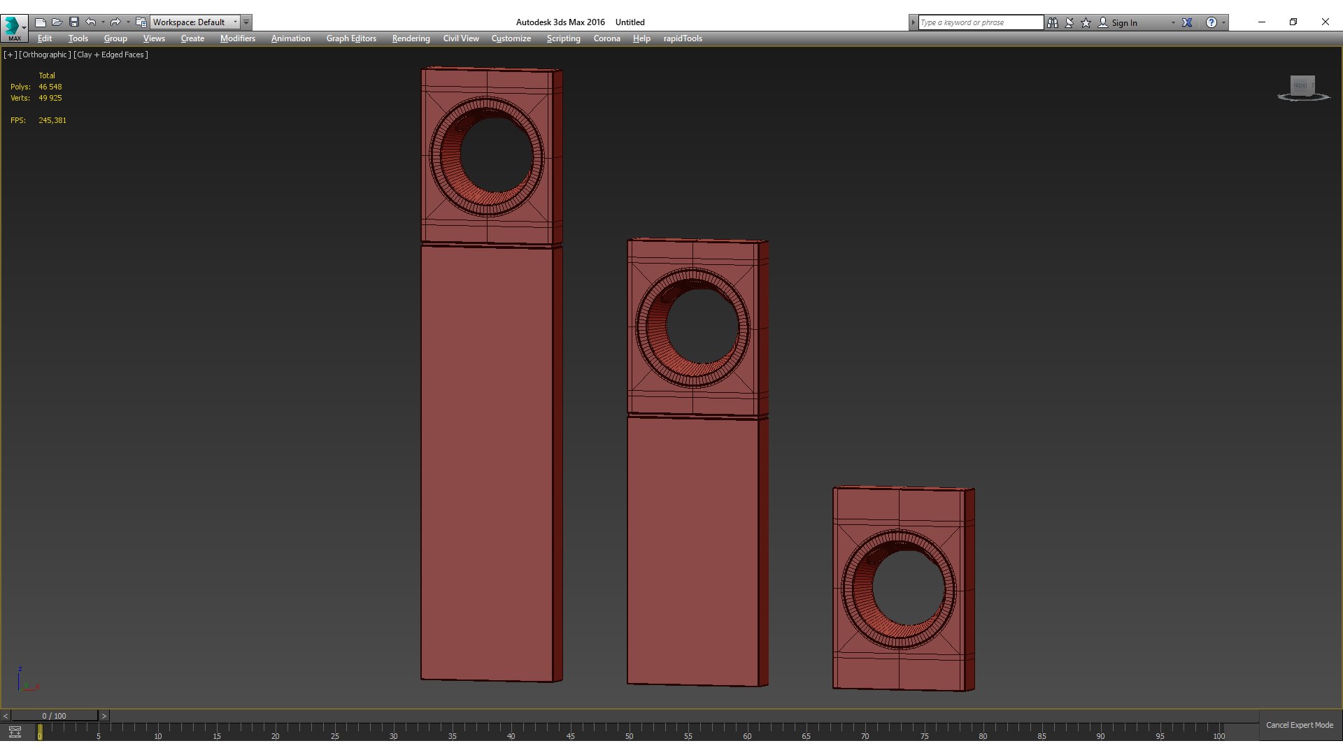This screenshot has height=755, width=1343.
Task: Expand the undo history dropdown arrow
Action: (x=103, y=22)
